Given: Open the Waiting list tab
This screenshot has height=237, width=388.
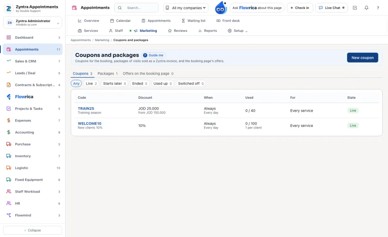Looking at the screenshot, I should [194, 21].
